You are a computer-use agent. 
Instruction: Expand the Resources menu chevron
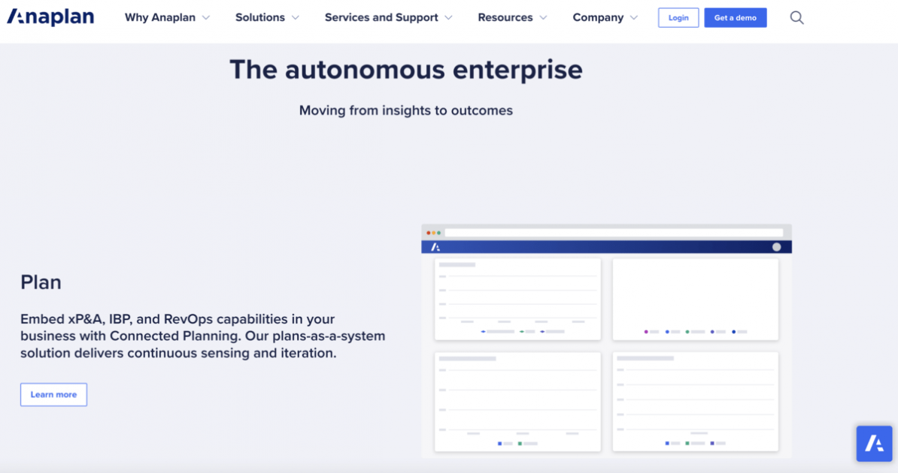coord(543,17)
